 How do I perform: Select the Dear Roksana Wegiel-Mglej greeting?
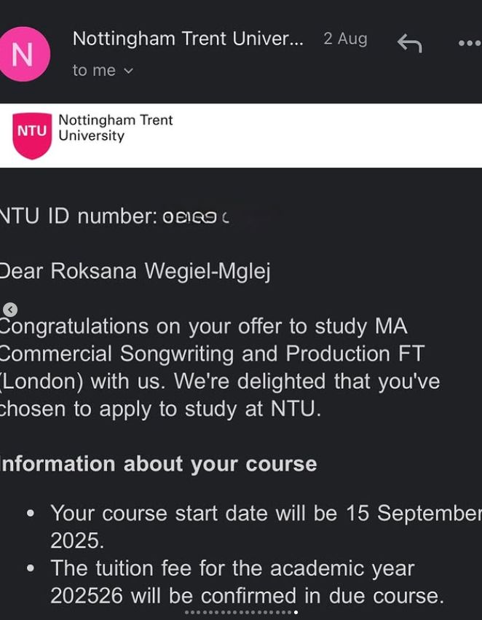[134, 272]
